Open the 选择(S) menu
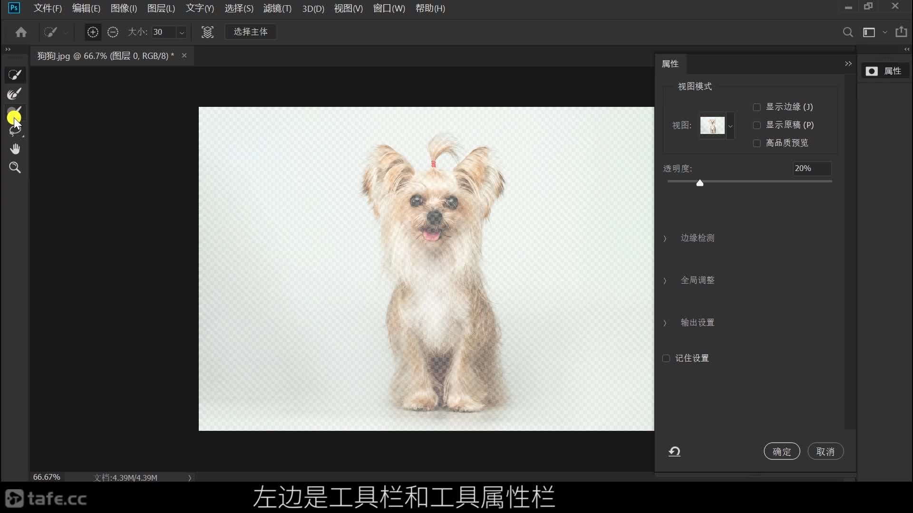The height and width of the screenshot is (513, 913). [x=239, y=8]
